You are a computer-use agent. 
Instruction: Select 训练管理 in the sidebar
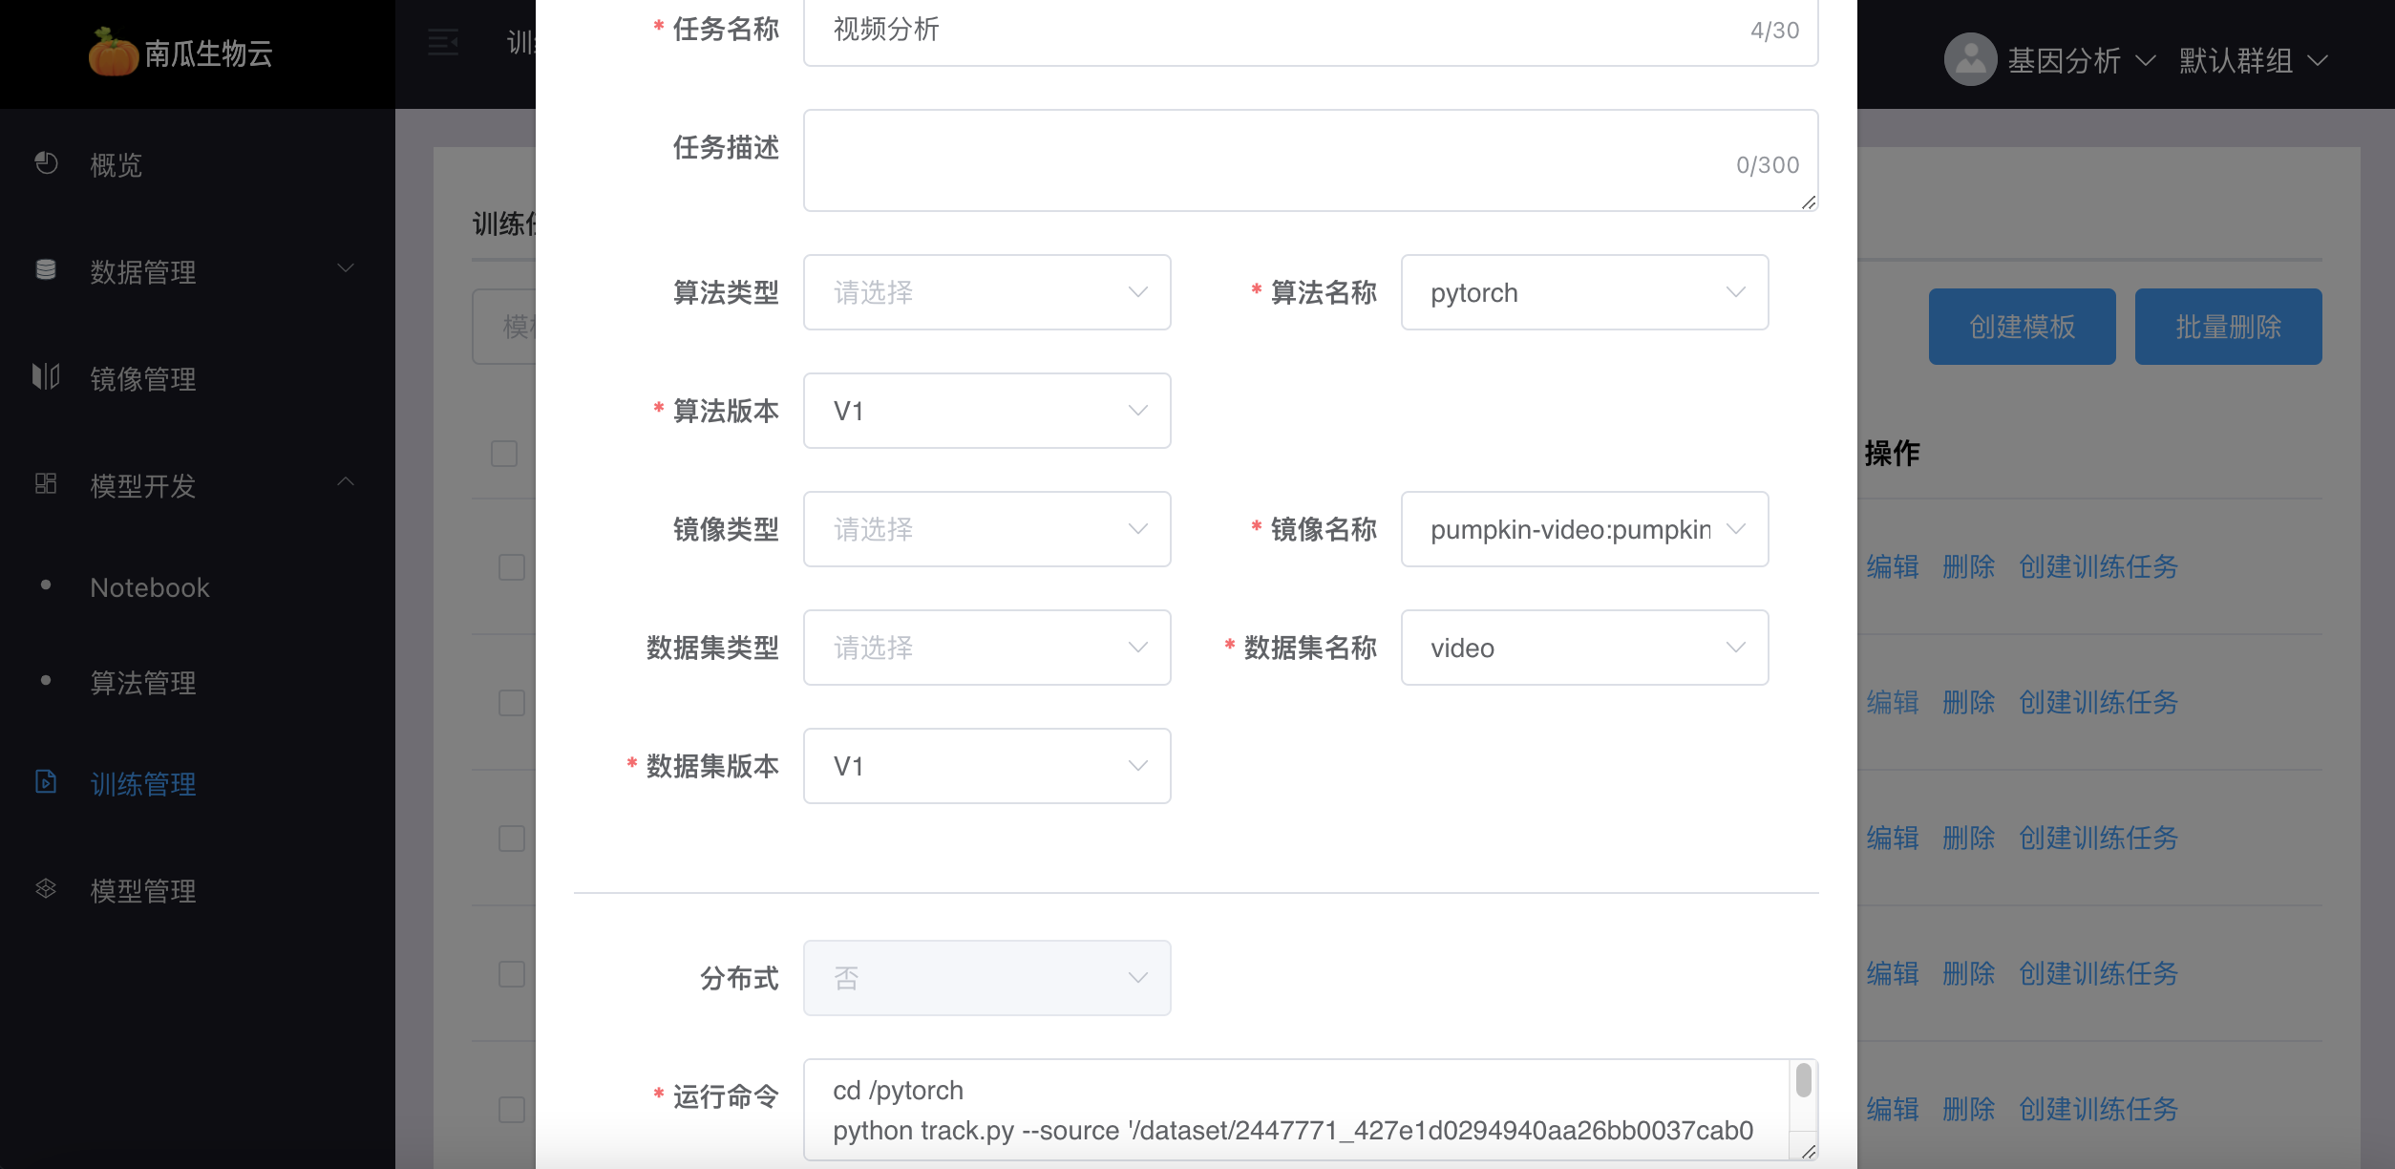click(143, 784)
